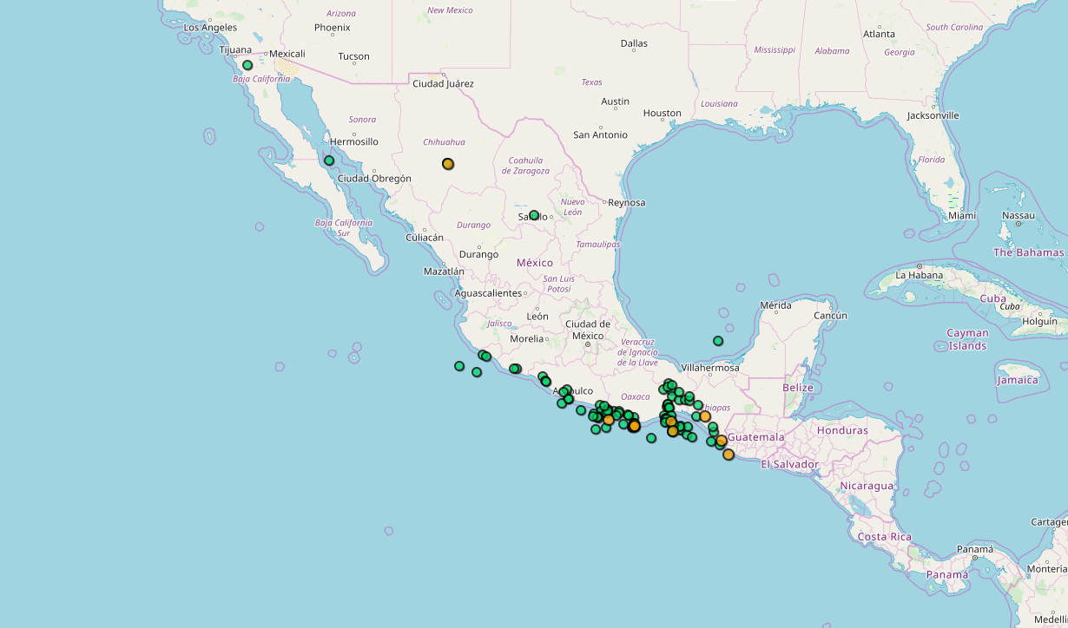1068x628 pixels.
Task: Click The Bahamas country label
Action: point(1029,253)
